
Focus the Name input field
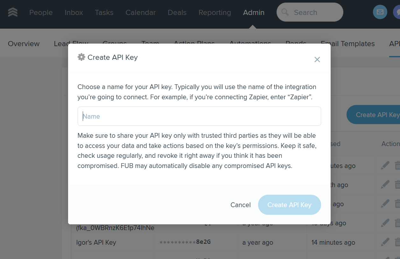coord(199,116)
